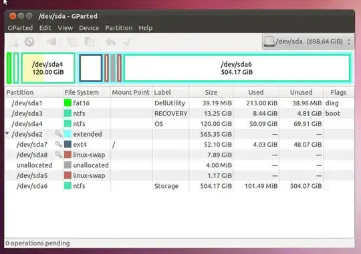Click the Size column header

pyautogui.click(x=211, y=92)
